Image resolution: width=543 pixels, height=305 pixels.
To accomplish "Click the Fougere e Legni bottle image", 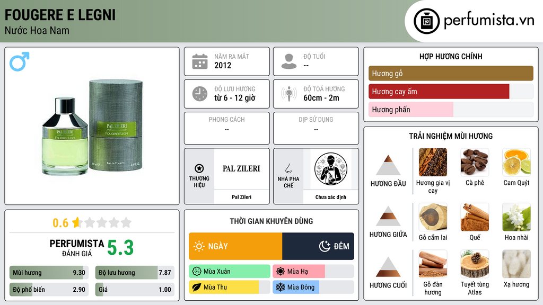I will [92, 126].
